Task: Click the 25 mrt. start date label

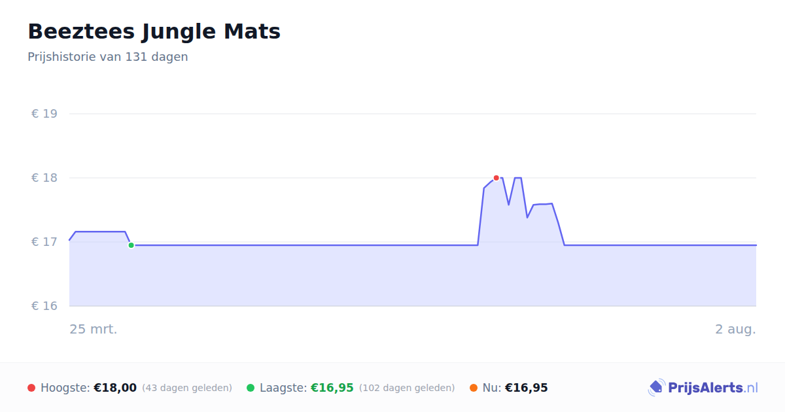Action: coord(94,329)
